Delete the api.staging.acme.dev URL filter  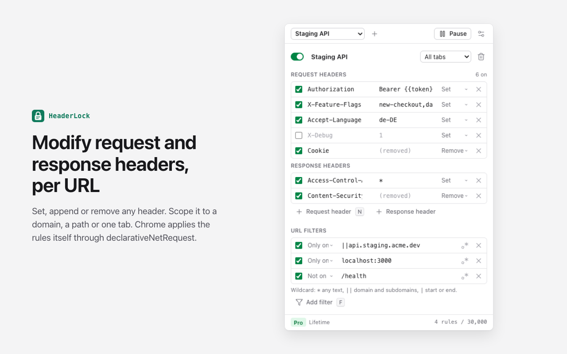(x=478, y=246)
